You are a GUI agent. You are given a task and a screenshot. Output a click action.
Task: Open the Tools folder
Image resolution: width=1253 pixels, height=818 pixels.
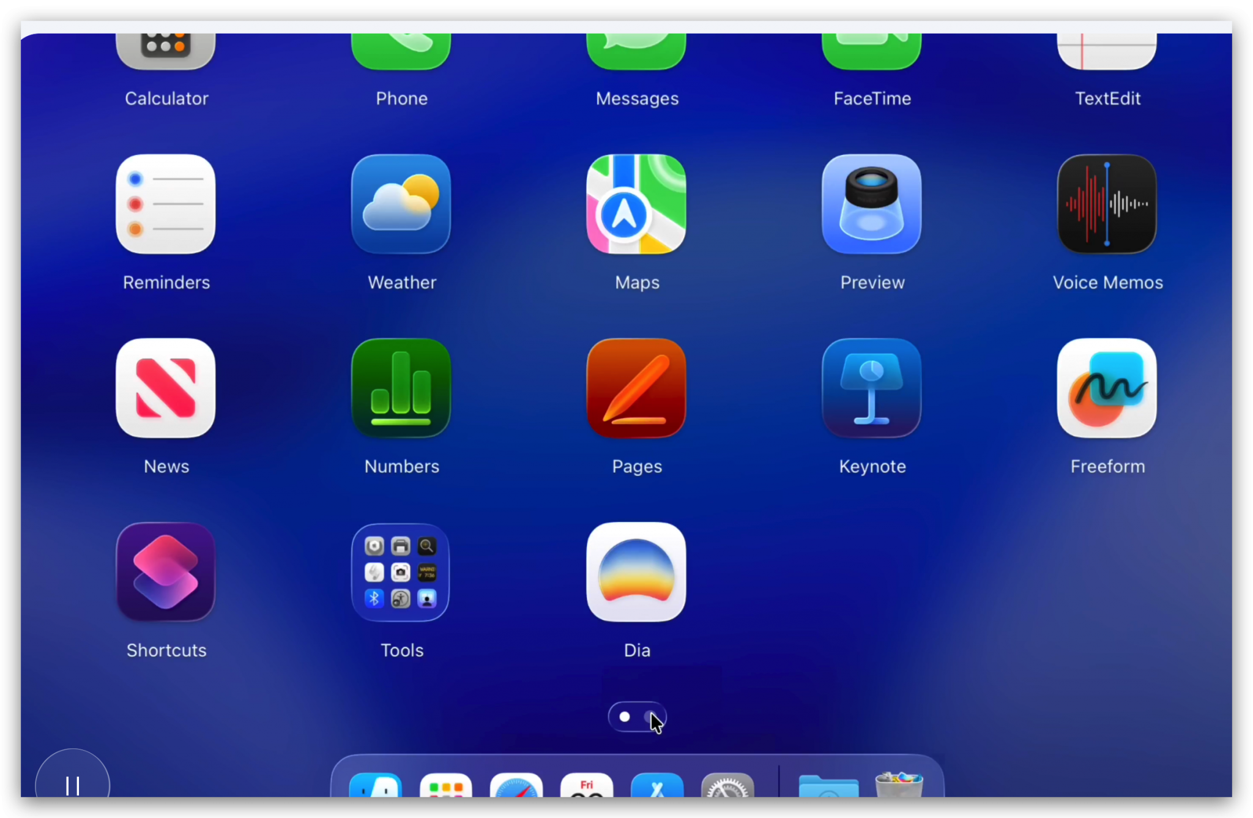click(x=401, y=572)
